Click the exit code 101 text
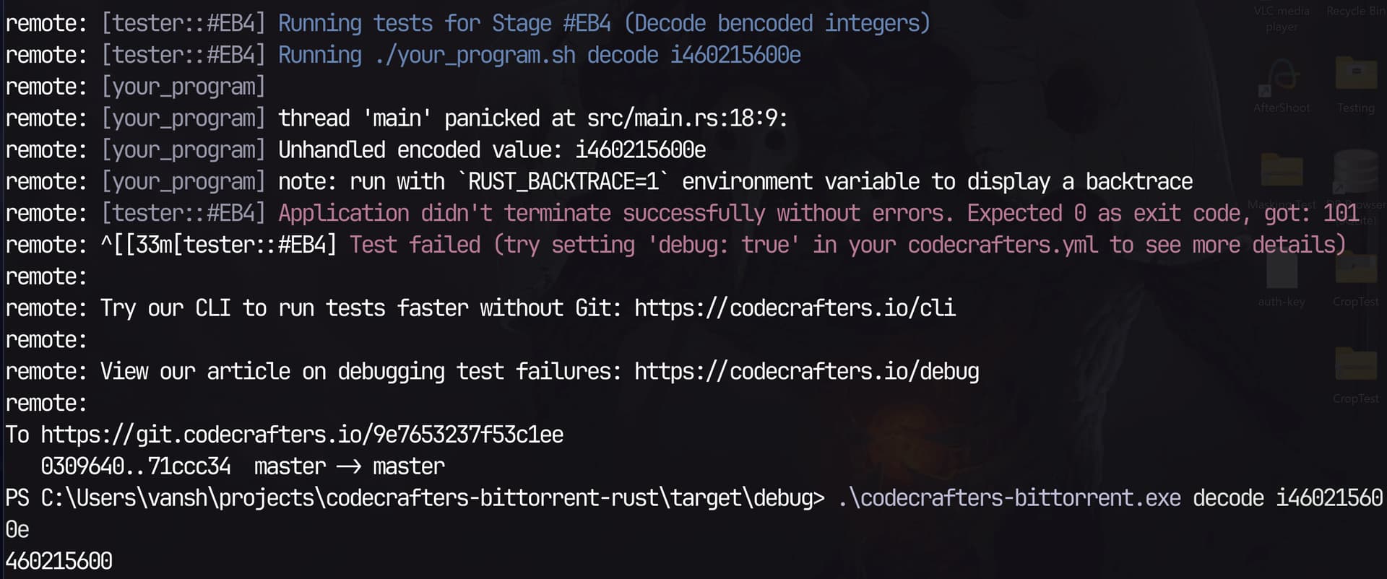 click(x=1341, y=213)
